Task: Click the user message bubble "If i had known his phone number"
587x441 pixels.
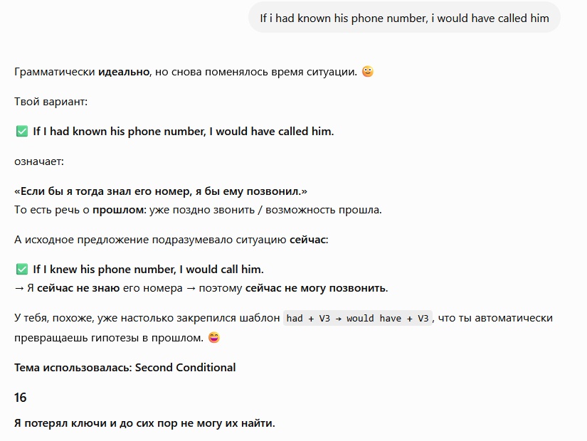Action: [x=404, y=18]
